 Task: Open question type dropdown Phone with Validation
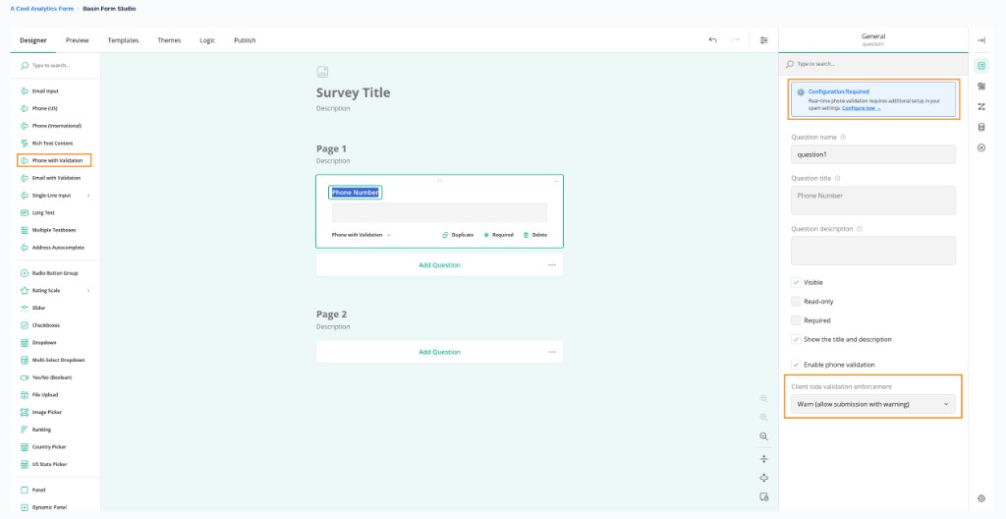[362, 235]
